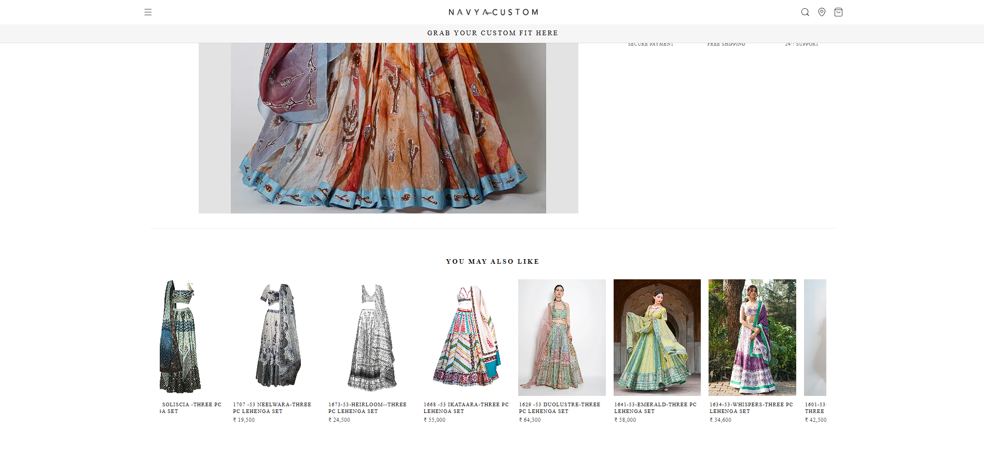The width and height of the screenshot is (984, 470).
Task: Open the 1641-53 Emerald lehenga image
Action: pos(657,337)
